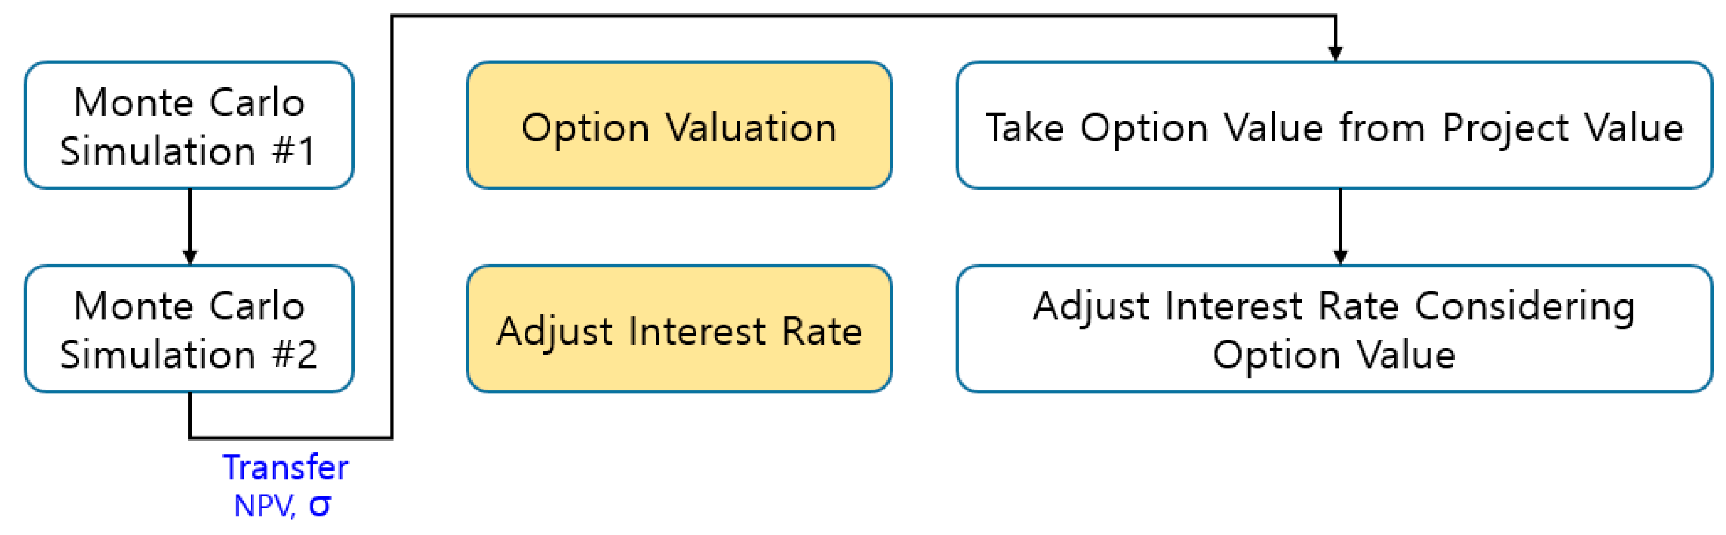Select the Adjust Interest Rate Considering Option Value box
The height and width of the screenshot is (535, 1726).
click(1333, 328)
